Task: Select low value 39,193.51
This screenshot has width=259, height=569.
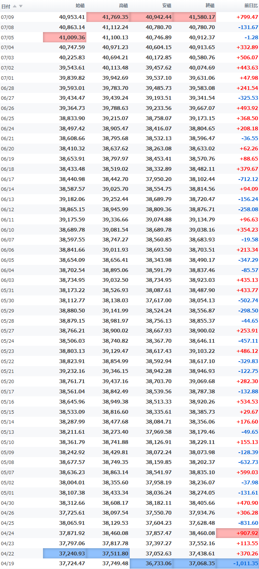Action: (x=159, y=98)
